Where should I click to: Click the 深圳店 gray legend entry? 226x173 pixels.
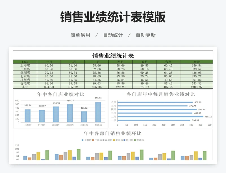pos(108,140)
